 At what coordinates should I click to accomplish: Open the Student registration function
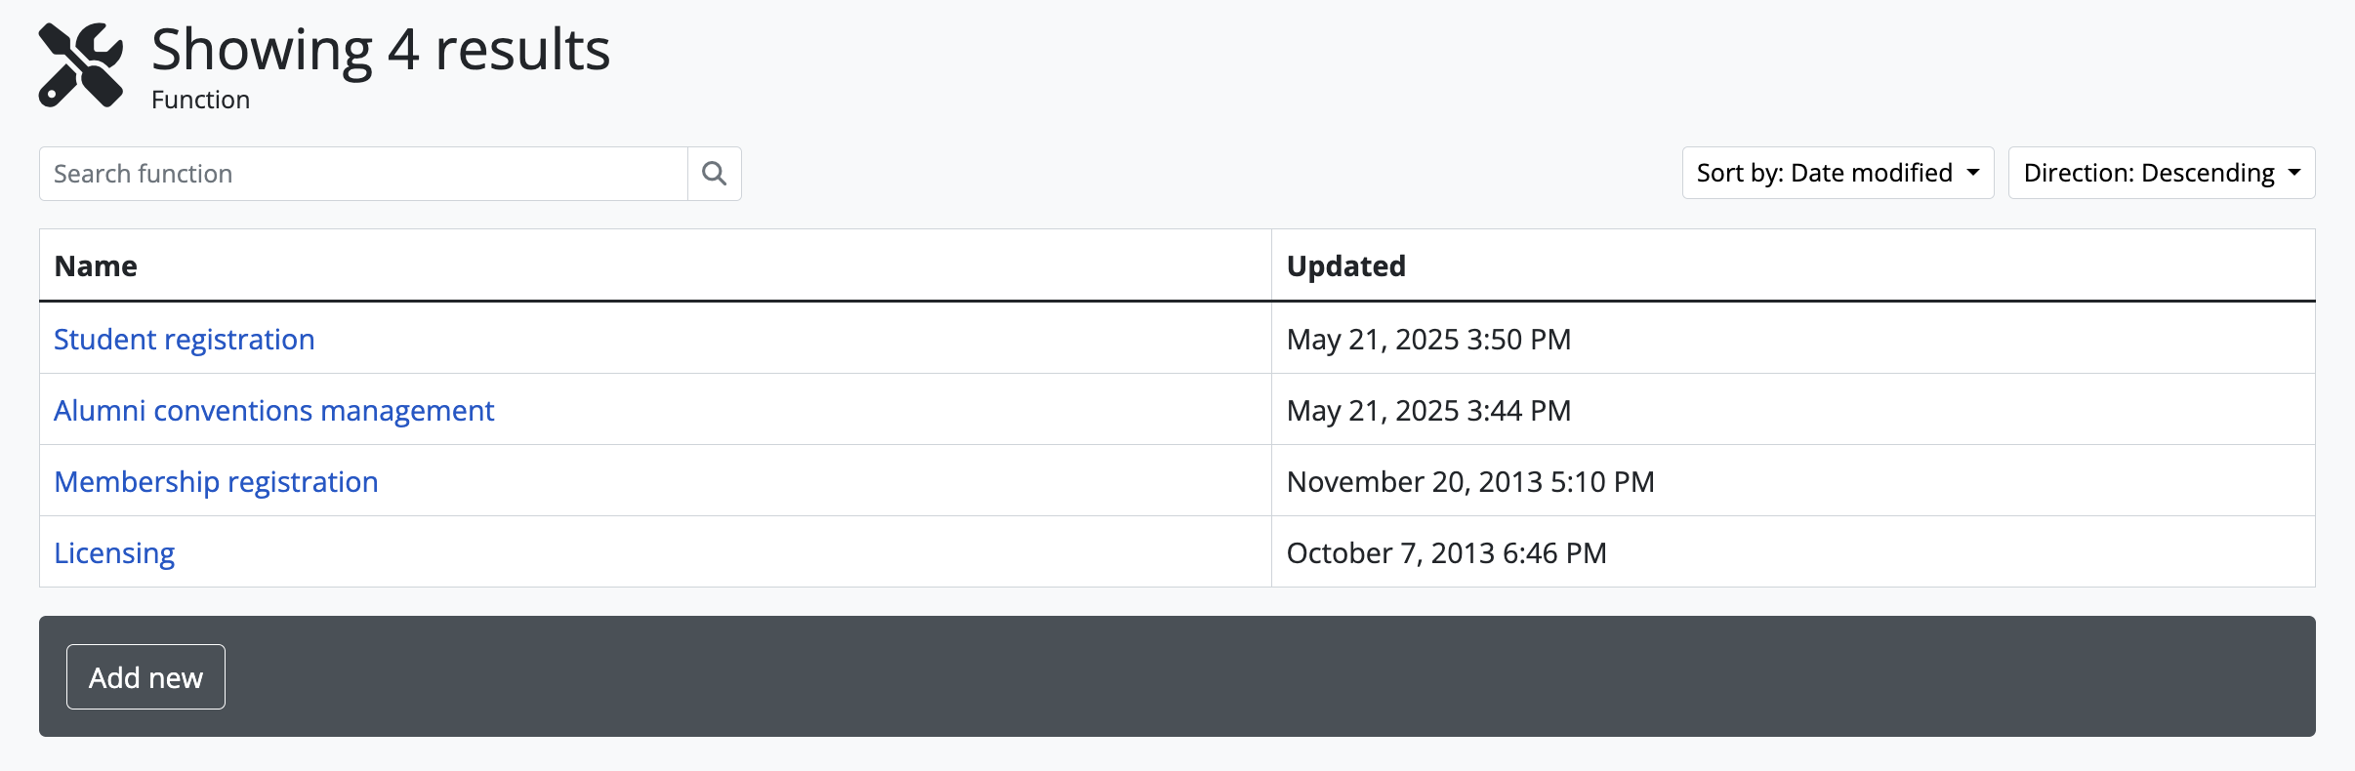tap(185, 339)
